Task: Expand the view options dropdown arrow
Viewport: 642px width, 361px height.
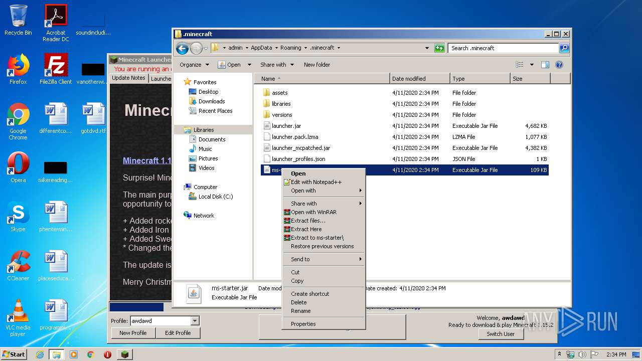Action: pyautogui.click(x=532, y=65)
